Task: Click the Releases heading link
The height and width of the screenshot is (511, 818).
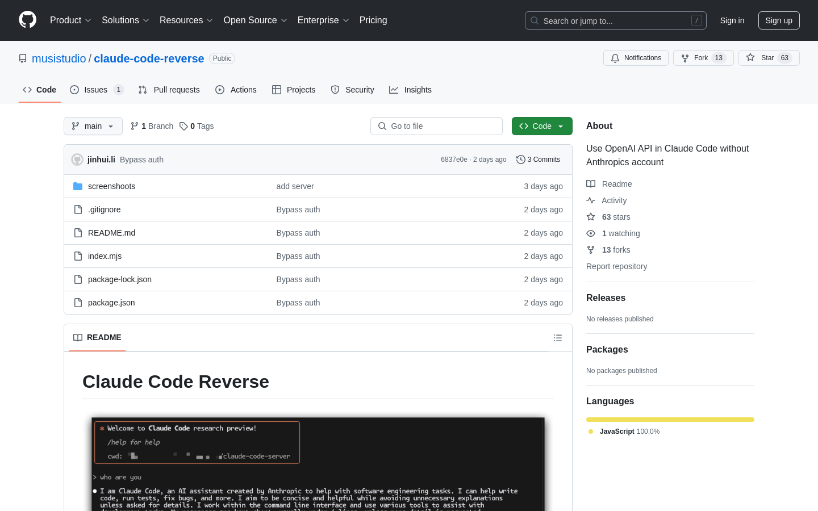Action: pos(606,298)
